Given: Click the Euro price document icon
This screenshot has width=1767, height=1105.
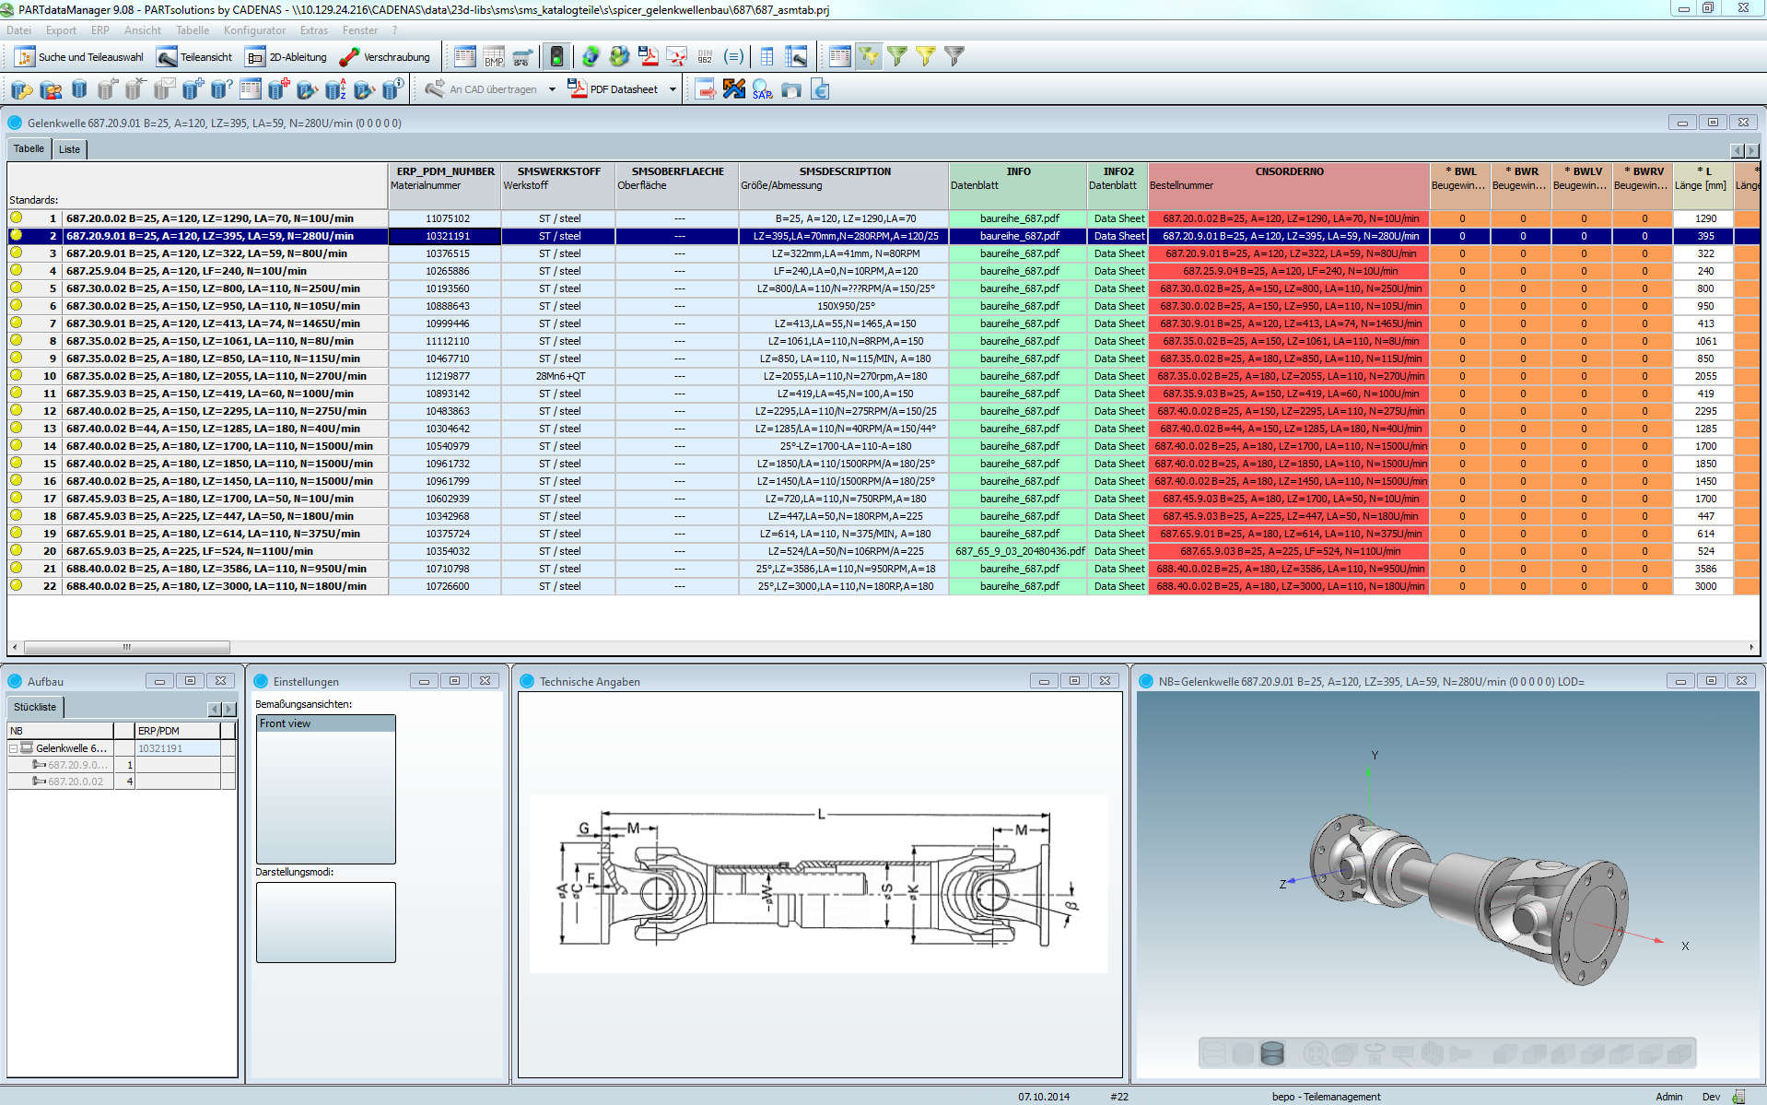Looking at the screenshot, I should pyautogui.click(x=820, y=89).
